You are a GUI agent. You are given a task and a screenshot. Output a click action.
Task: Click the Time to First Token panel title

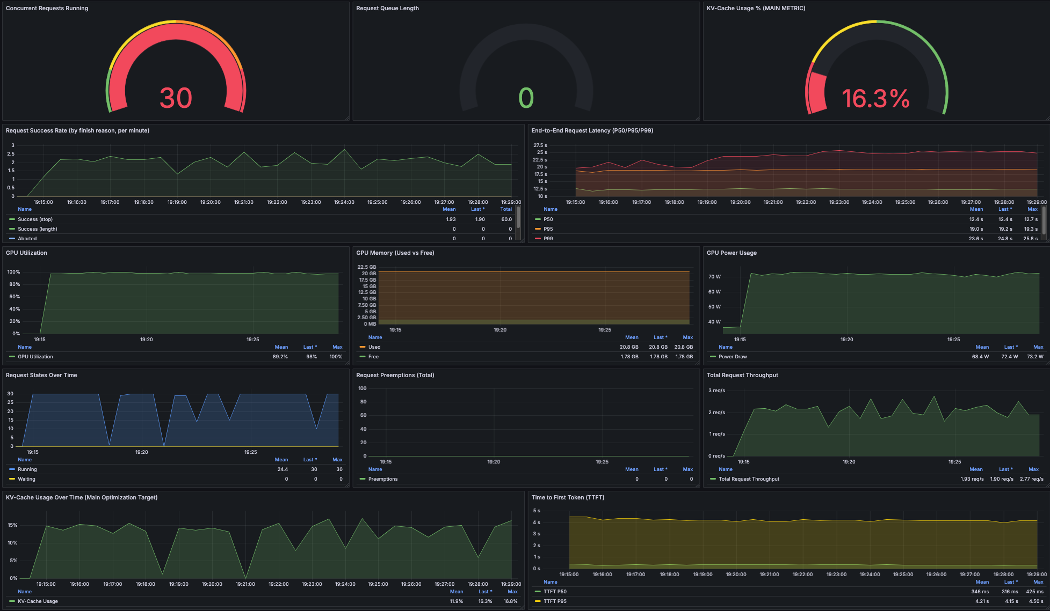[x=567, y=497]
